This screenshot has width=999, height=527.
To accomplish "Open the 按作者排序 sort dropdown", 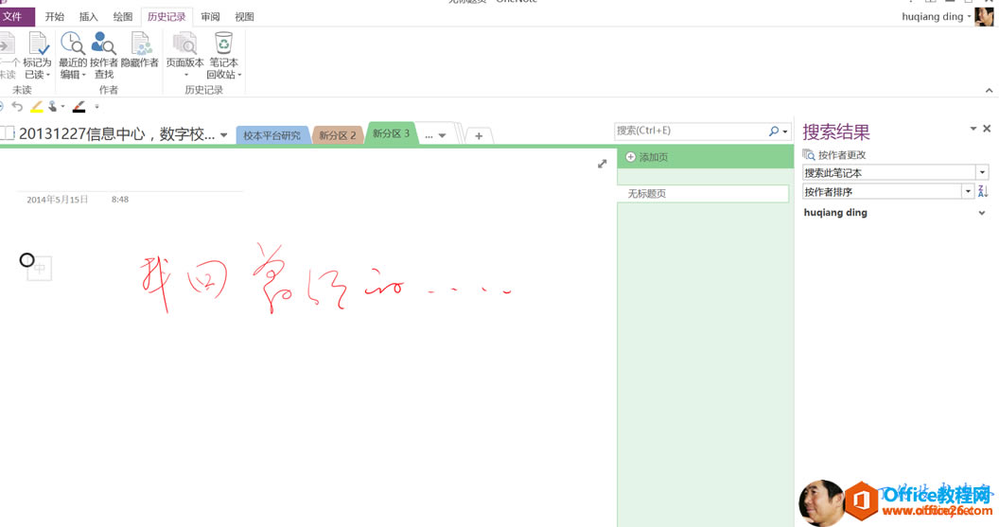I will click(968, 191).
